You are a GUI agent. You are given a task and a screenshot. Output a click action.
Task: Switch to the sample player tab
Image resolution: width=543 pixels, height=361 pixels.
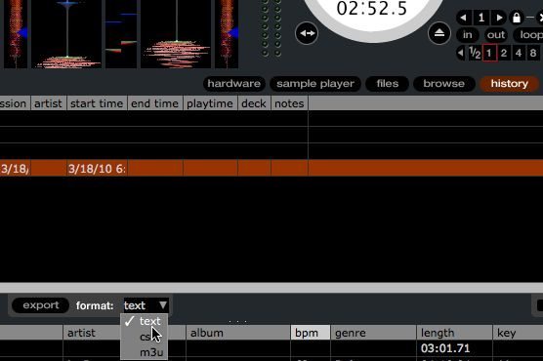(x=315, y=83)
